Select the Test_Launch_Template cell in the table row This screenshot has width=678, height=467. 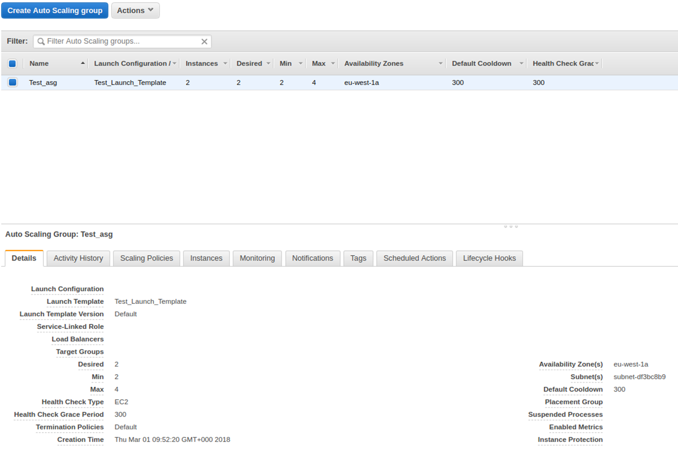point(130,82)
